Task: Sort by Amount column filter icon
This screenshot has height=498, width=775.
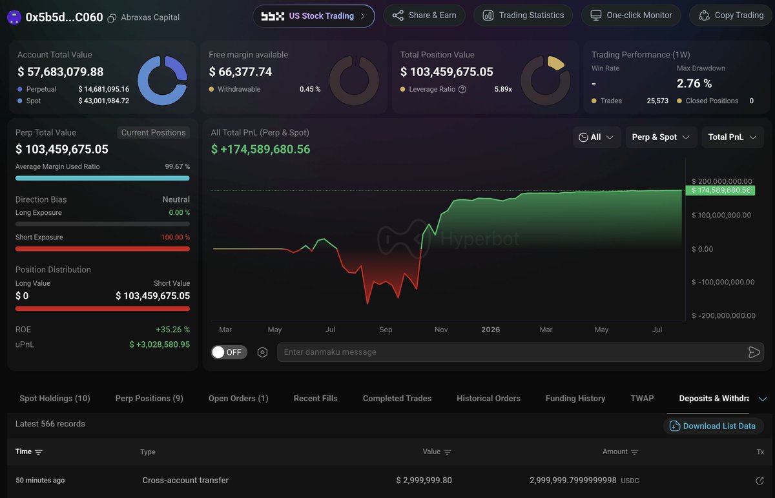Action: click(635, 452)
